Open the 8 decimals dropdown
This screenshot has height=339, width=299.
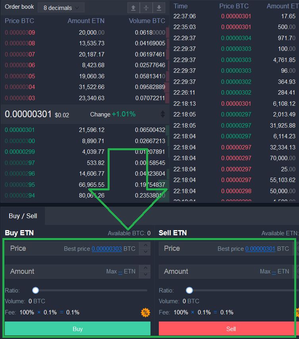[61, 8]
